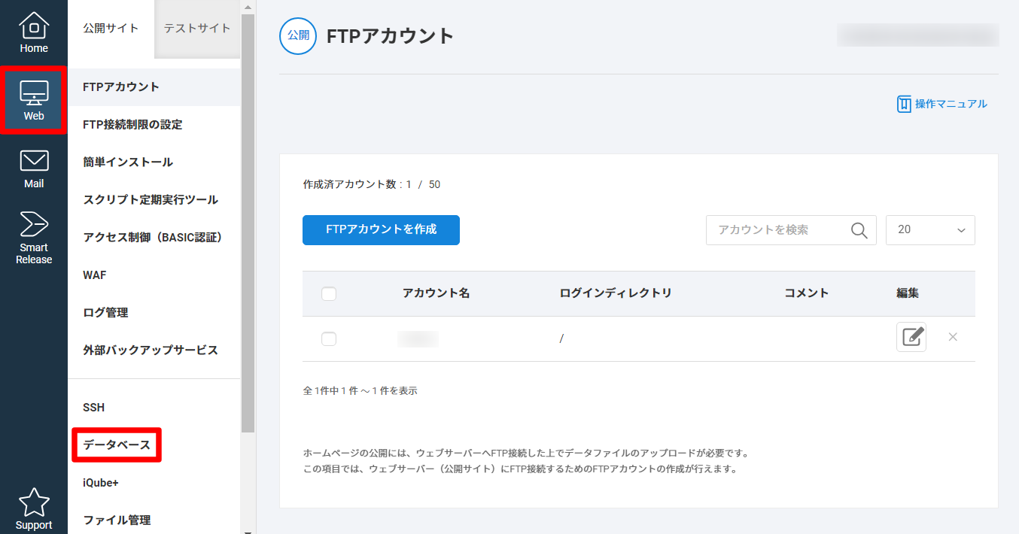Click the magnifier search icon
The image size is (1019, 534).
[x=859, y=230]
